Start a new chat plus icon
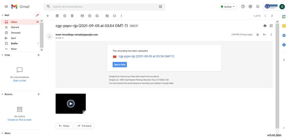The height and width of the screenshot is (138, 287). click(38, 55)
